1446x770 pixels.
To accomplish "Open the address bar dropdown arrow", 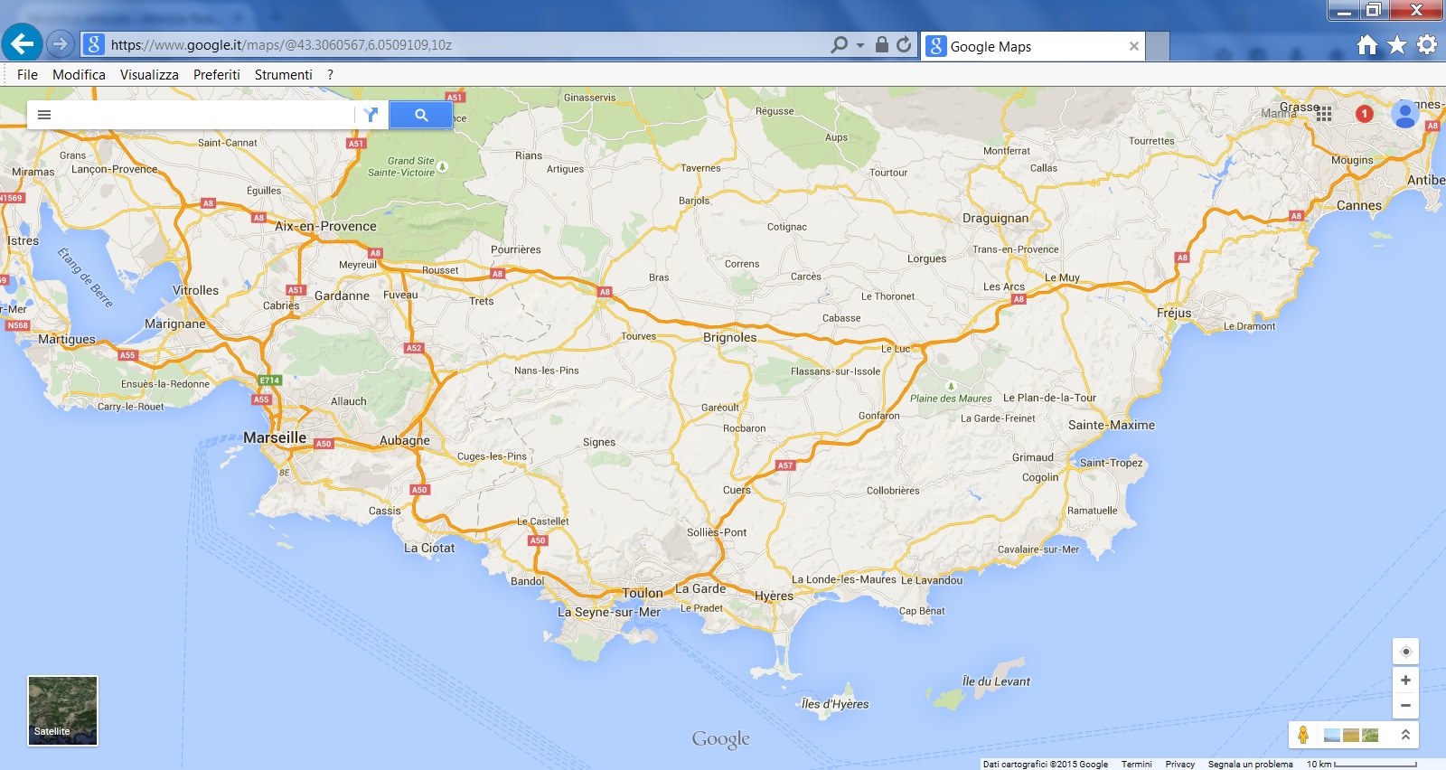I will pyautogui.click(x=860, y=45).
